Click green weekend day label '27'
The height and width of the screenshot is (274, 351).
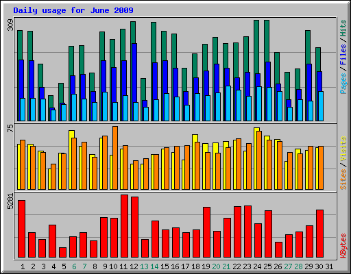288,266
